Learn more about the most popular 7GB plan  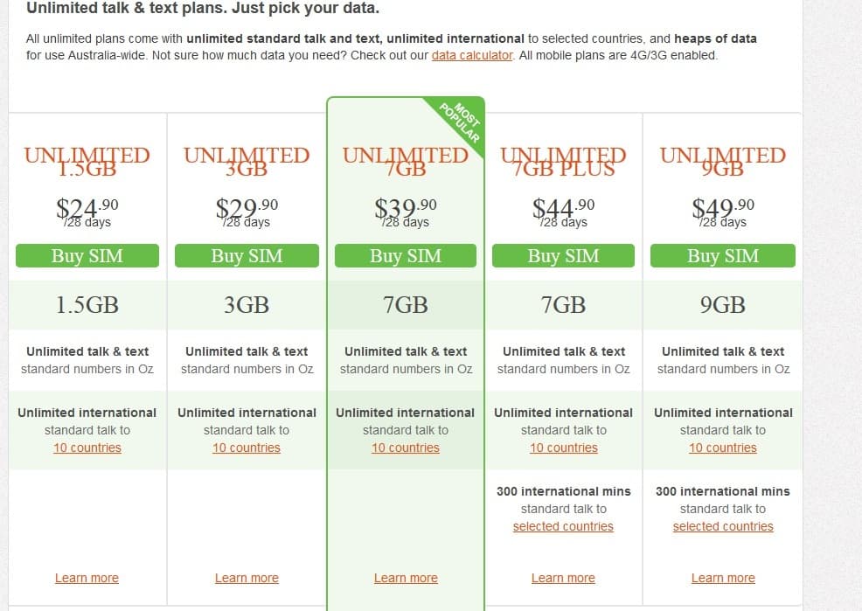tap(406, 578)
